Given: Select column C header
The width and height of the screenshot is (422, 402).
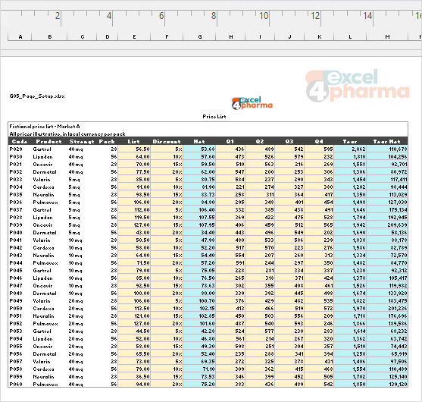Looking at the screenshot, I should (x=82, y=36).
